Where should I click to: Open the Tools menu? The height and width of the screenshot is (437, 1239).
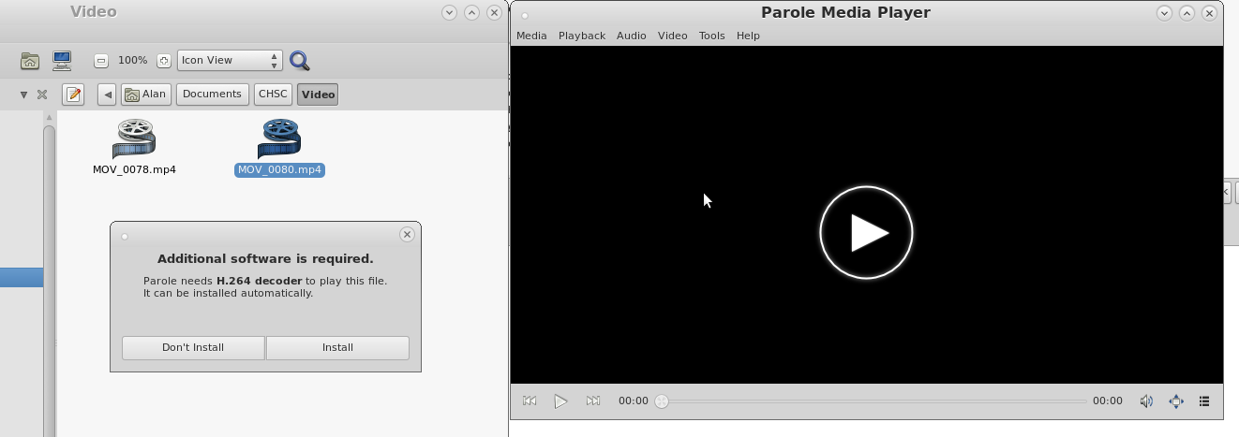711,36
